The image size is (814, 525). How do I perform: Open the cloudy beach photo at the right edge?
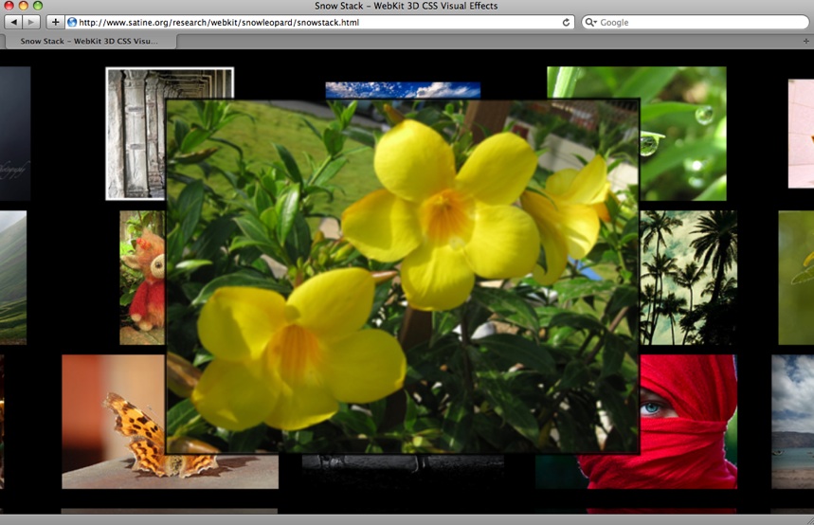(x=793, y=422)
